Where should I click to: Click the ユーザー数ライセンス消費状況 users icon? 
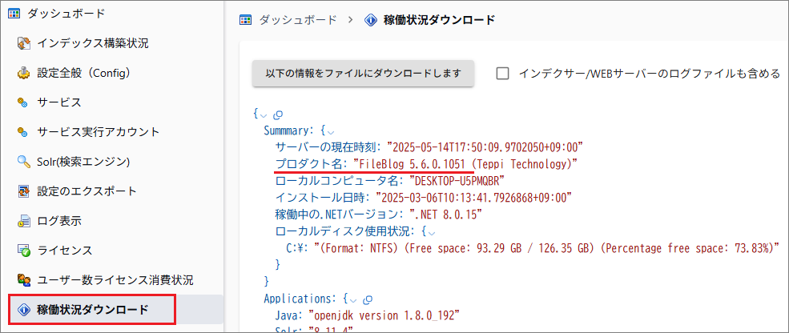[23, 280]
